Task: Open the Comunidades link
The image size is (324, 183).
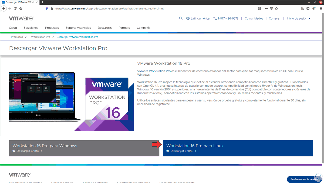Action: [x=254, y=19]
